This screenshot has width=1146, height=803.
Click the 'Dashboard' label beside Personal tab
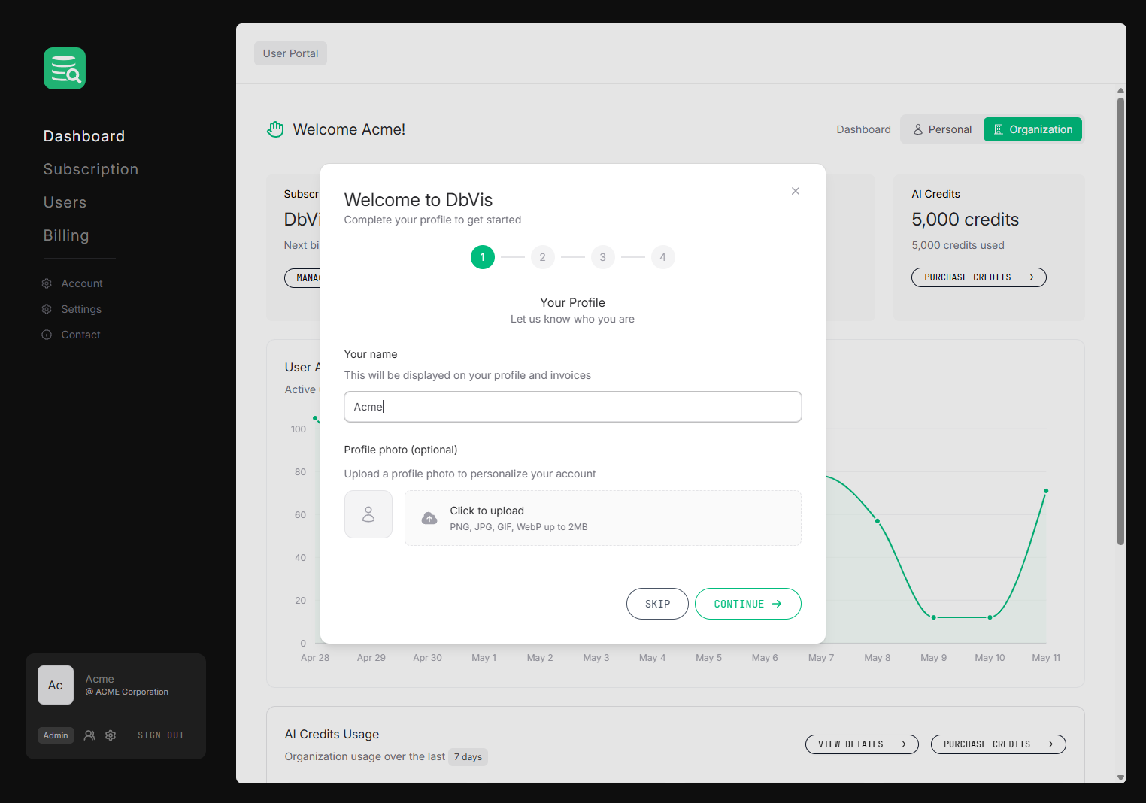863,129
